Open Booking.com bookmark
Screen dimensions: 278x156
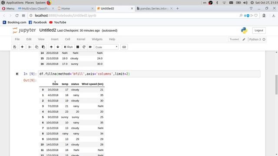(x=14, y=22)
